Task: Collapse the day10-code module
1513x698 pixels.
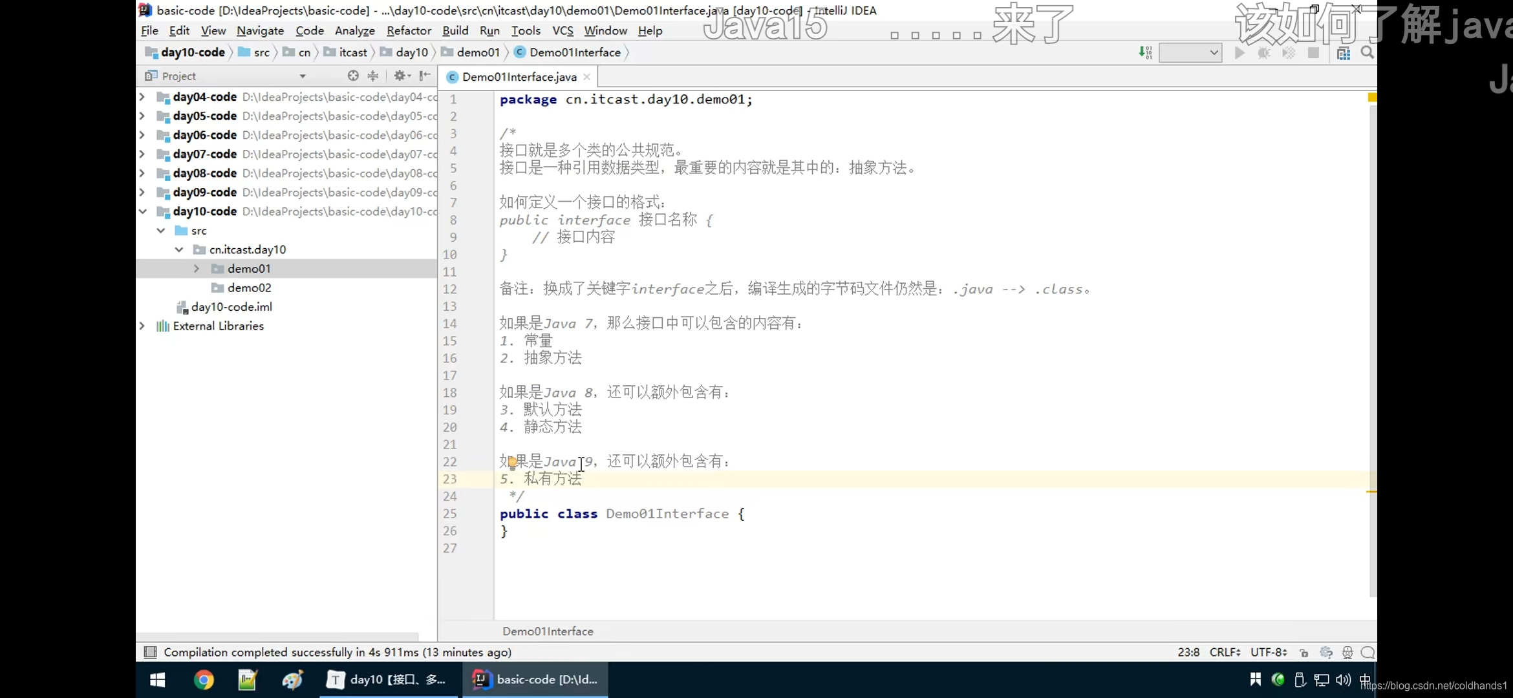Action: 142,211
